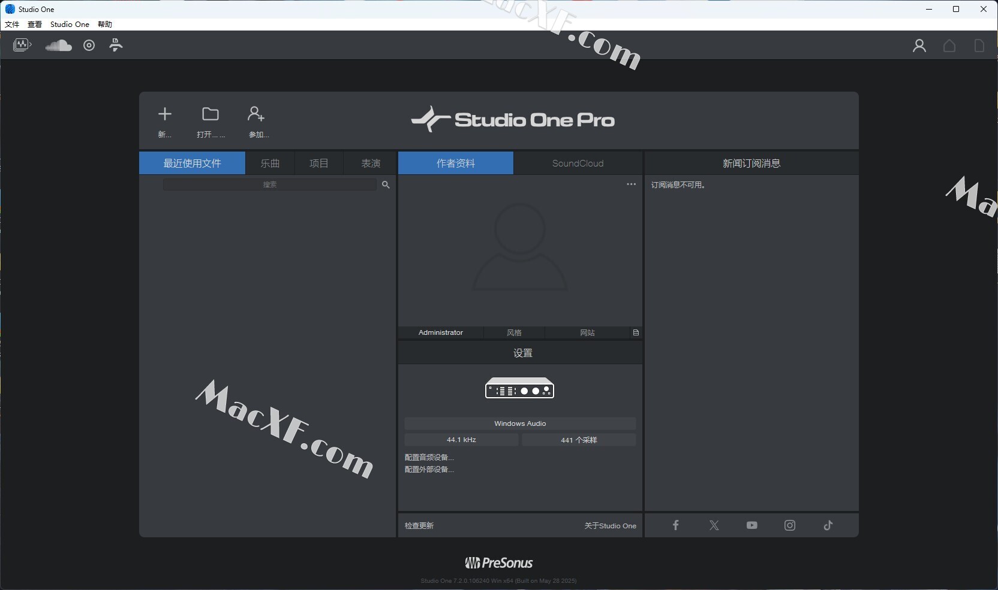The width and height of the screenshot is (998, 590).
Task: Click 配置外部设备... link
Action: (429, 469)
